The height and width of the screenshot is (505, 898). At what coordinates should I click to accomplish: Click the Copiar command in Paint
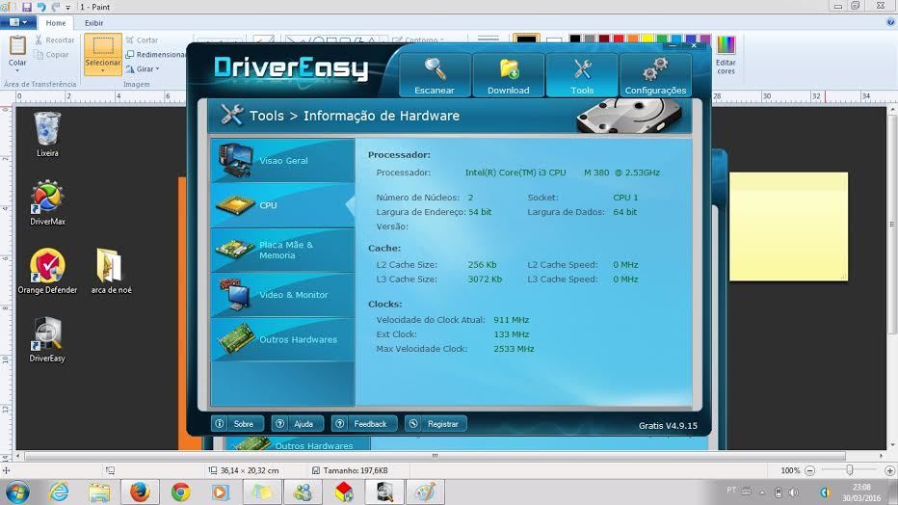[51, 54]
